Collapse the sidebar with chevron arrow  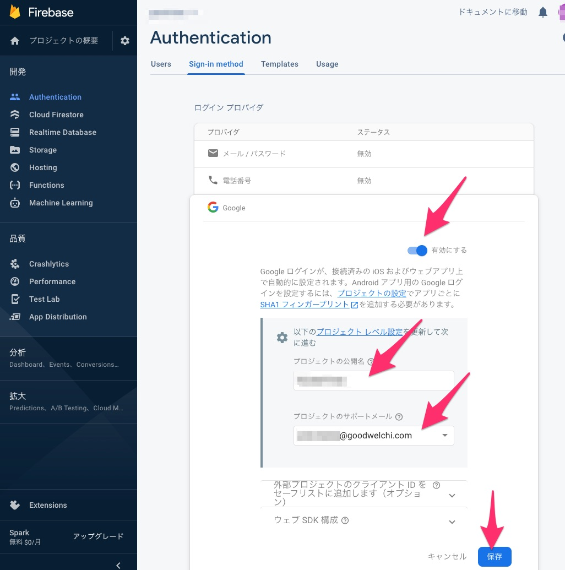coord(118,565)
